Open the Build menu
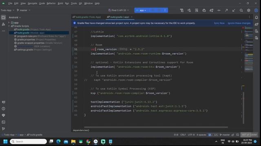The image size is (261, 146). 60,3
